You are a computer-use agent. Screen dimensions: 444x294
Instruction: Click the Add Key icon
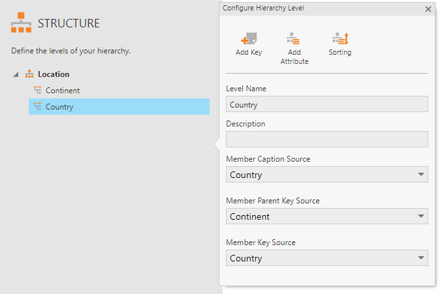tap(248, 38)
